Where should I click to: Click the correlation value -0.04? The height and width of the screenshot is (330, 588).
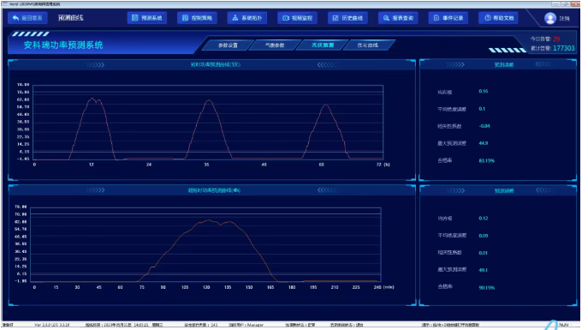(x=484, y=126)
